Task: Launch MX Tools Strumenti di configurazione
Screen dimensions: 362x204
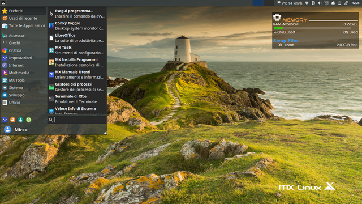Action: (77, 50)
